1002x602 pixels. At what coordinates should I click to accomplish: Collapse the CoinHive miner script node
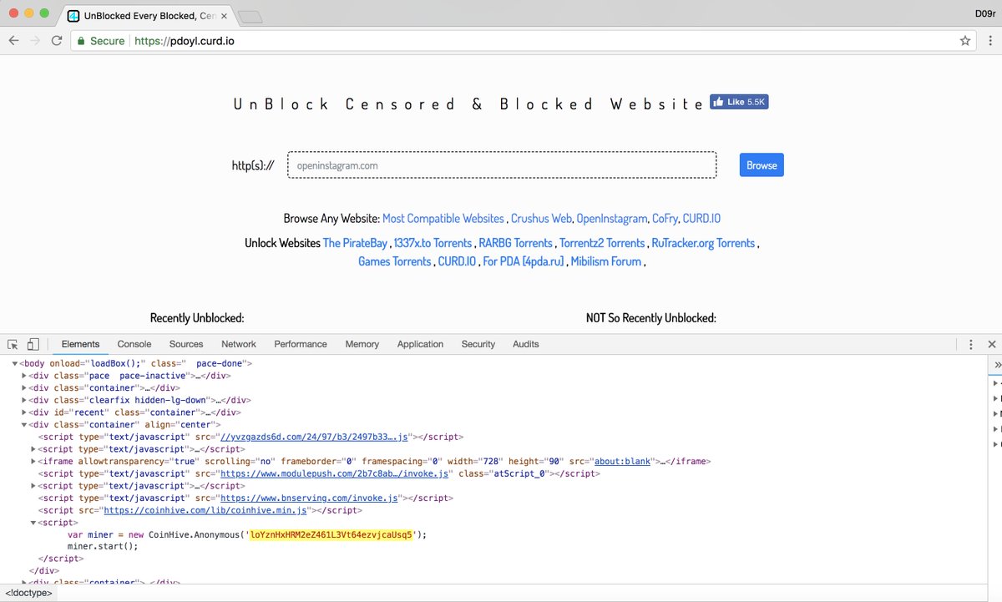pos(33,523)
